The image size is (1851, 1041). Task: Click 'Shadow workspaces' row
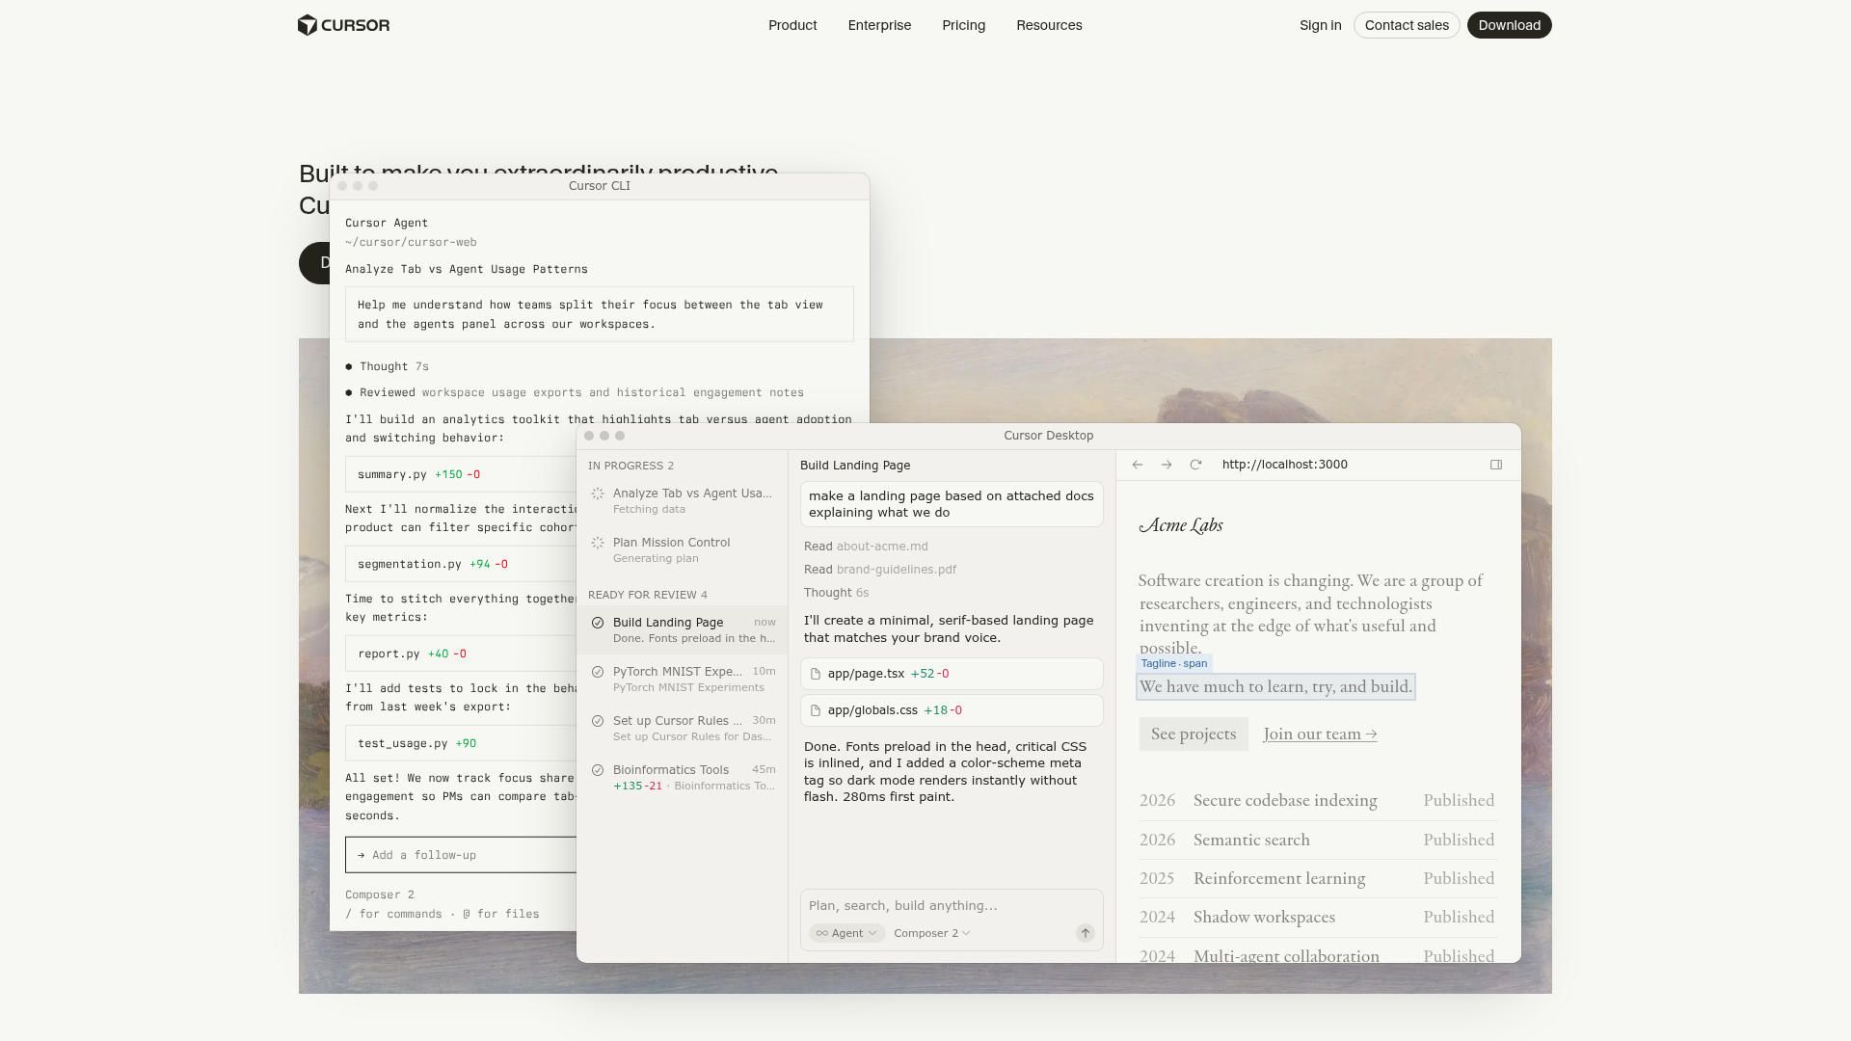1317,917
